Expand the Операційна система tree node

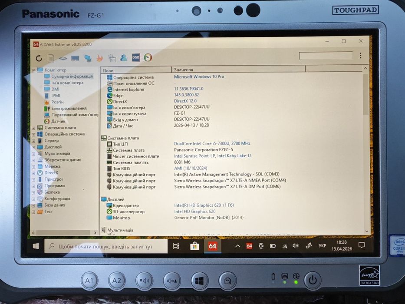point(33,135)
